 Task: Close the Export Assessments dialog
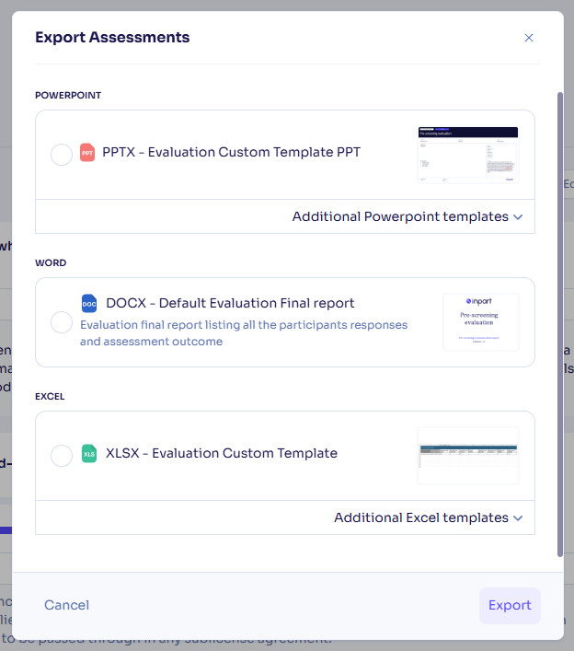click(529, 38)
